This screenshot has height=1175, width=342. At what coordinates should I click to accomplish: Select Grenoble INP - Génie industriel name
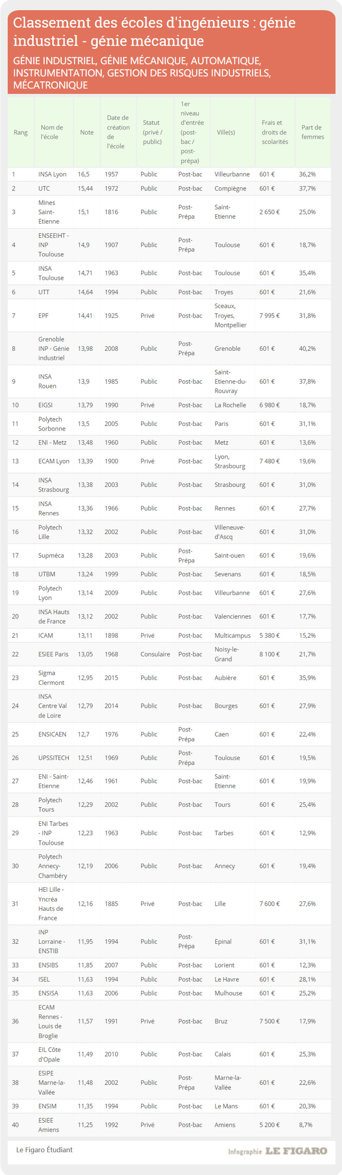(53, 348)
